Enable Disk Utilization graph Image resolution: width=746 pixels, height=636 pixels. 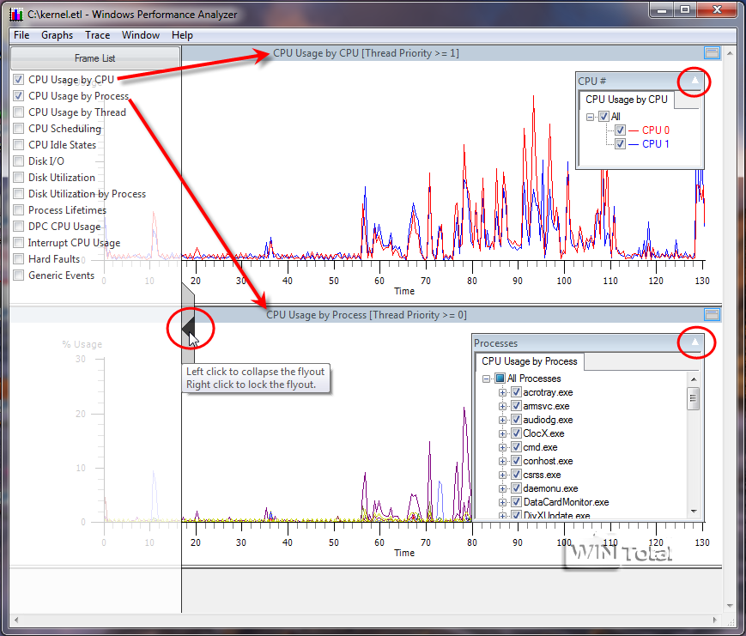point(19,178)
